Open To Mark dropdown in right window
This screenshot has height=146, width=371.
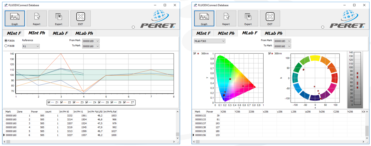point(282,46)
